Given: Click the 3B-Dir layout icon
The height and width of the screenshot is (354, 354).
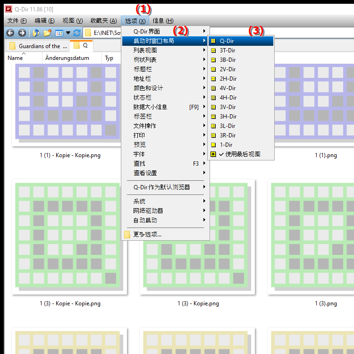Looking at the screenshot, I should [213, 60].
